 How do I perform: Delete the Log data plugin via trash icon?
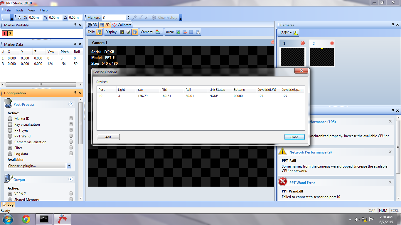point(71,154)
